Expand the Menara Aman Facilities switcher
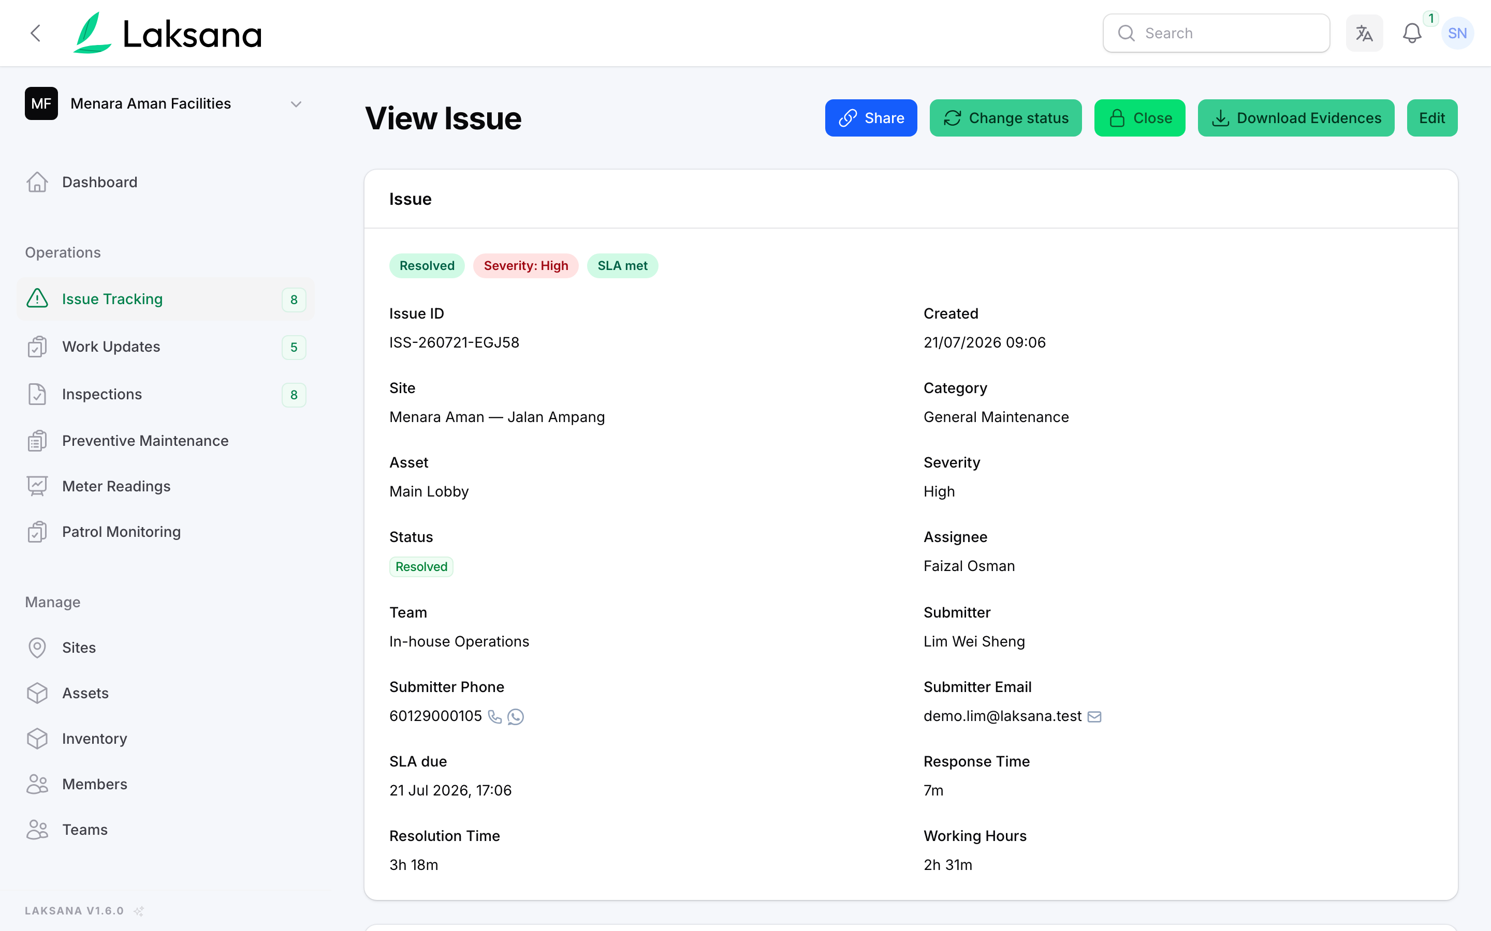Viewport: 1491px width, 931px height. [296, 104]
